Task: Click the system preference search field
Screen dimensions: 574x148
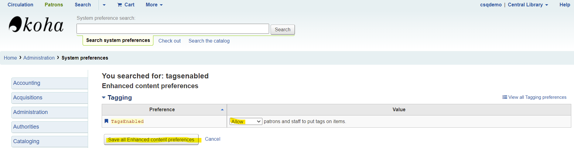Action: tap(173, 29)
